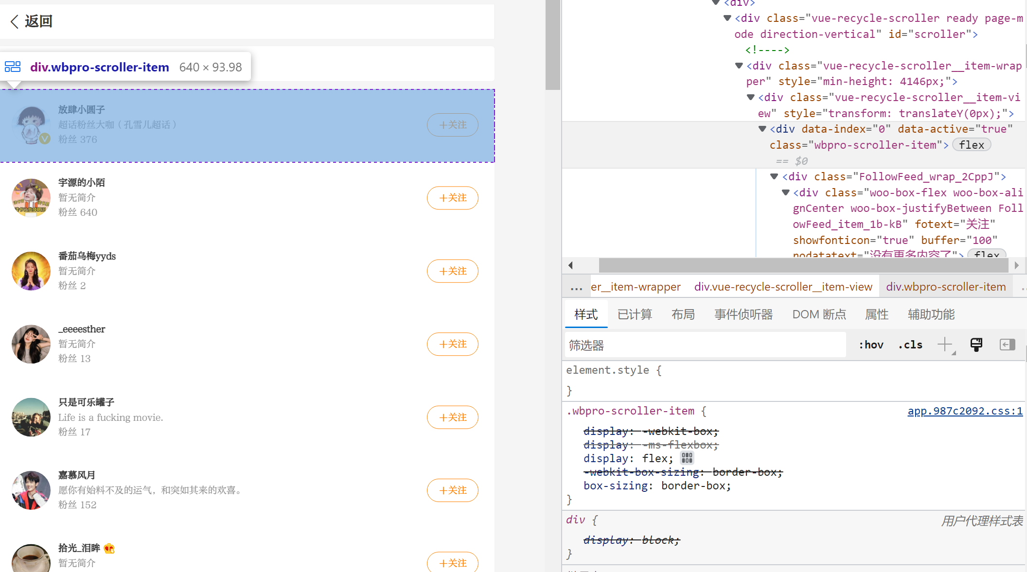The height and width of the screenshot is (572, 1027).
Task: Select breadcrumb div.wbpro-scroller-item
Action: [946, 287]
